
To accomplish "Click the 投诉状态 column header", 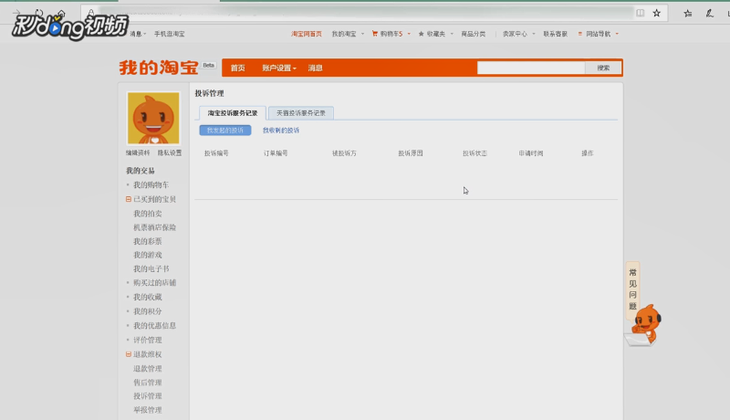I will [474, 153].
